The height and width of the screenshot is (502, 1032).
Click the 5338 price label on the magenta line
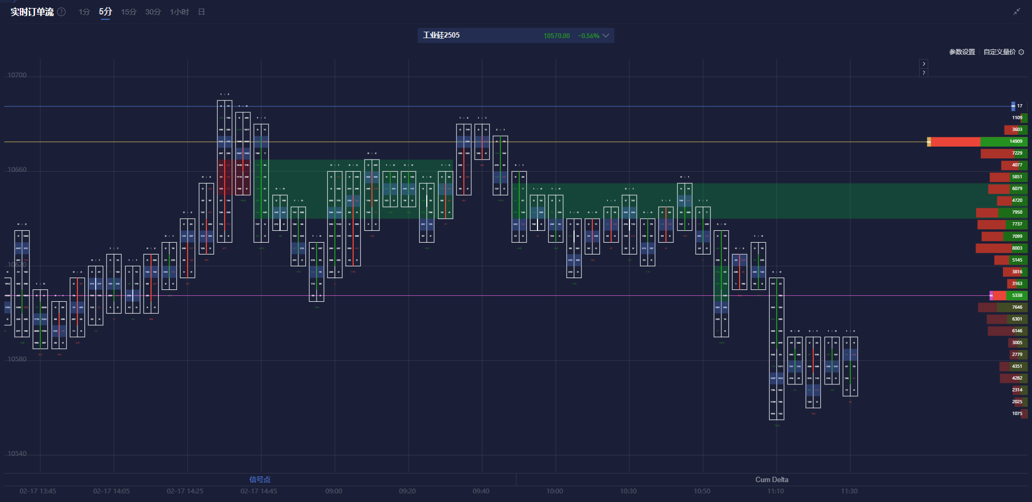(x=1016, y=295)
